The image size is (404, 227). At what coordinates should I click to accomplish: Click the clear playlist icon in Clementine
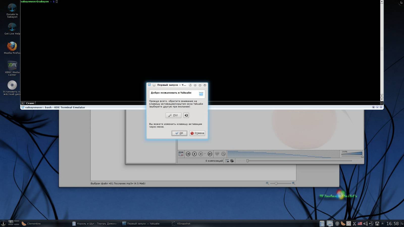(x=181, y=154)
